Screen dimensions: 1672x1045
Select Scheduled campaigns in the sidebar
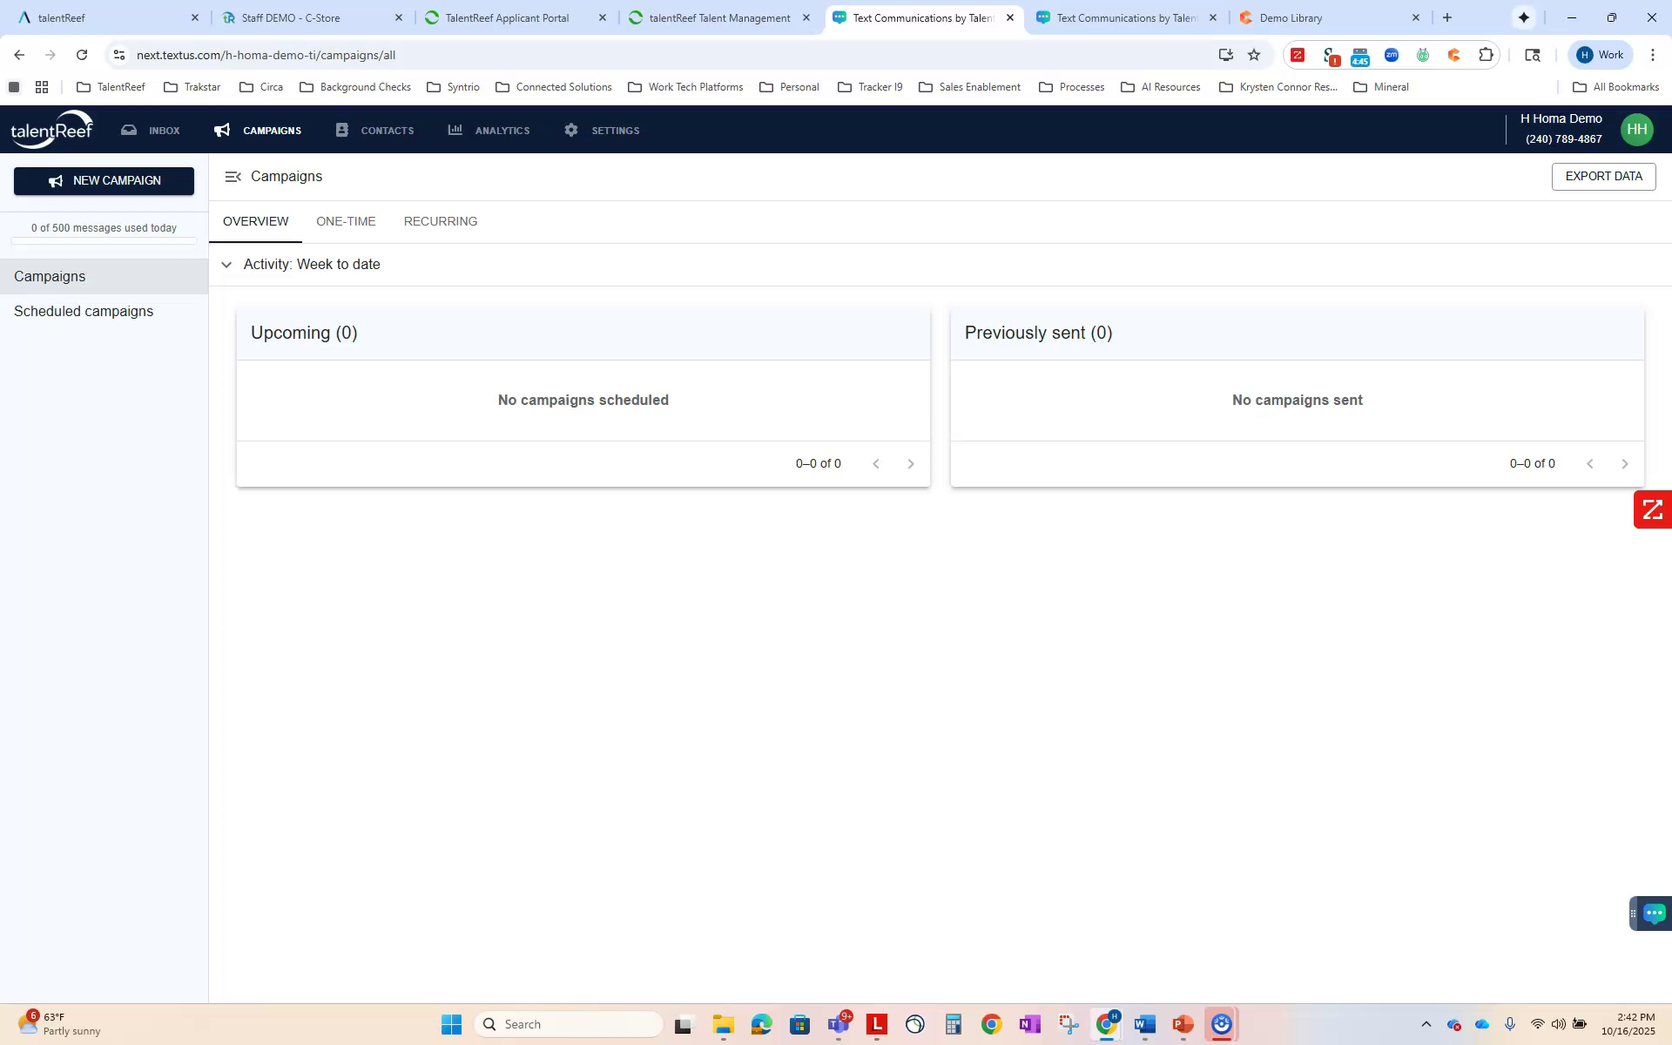[83, 311]
